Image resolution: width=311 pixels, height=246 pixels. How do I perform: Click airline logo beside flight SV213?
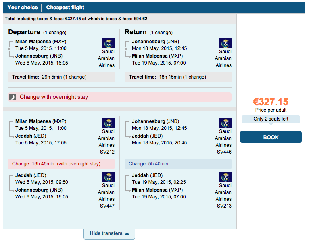[x=225, y=177]
